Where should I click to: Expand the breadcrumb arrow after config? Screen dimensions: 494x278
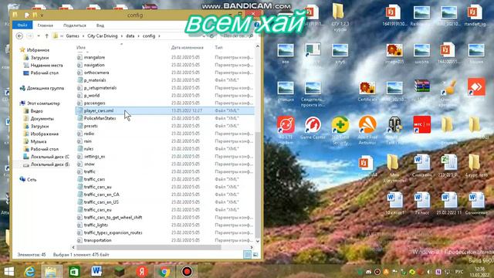[x=159, y=36]
